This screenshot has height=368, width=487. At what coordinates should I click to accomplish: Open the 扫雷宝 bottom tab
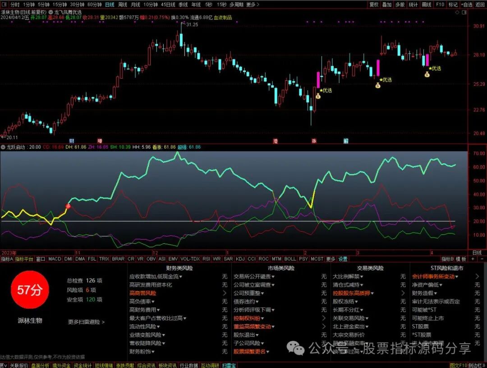229,365
